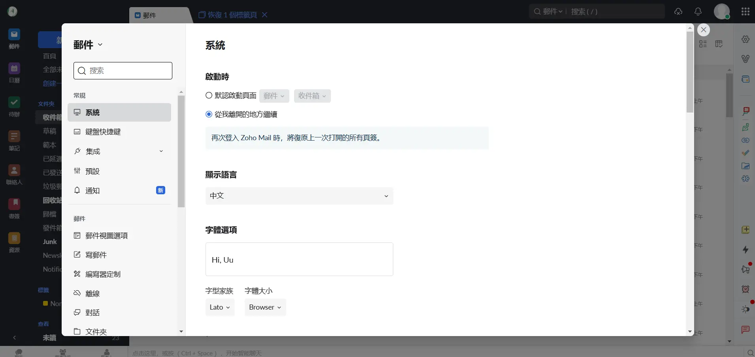This screenshot has width=755, height=357.
Task: Open the apps grid launcher icon
Action: [x=745, y=11]
